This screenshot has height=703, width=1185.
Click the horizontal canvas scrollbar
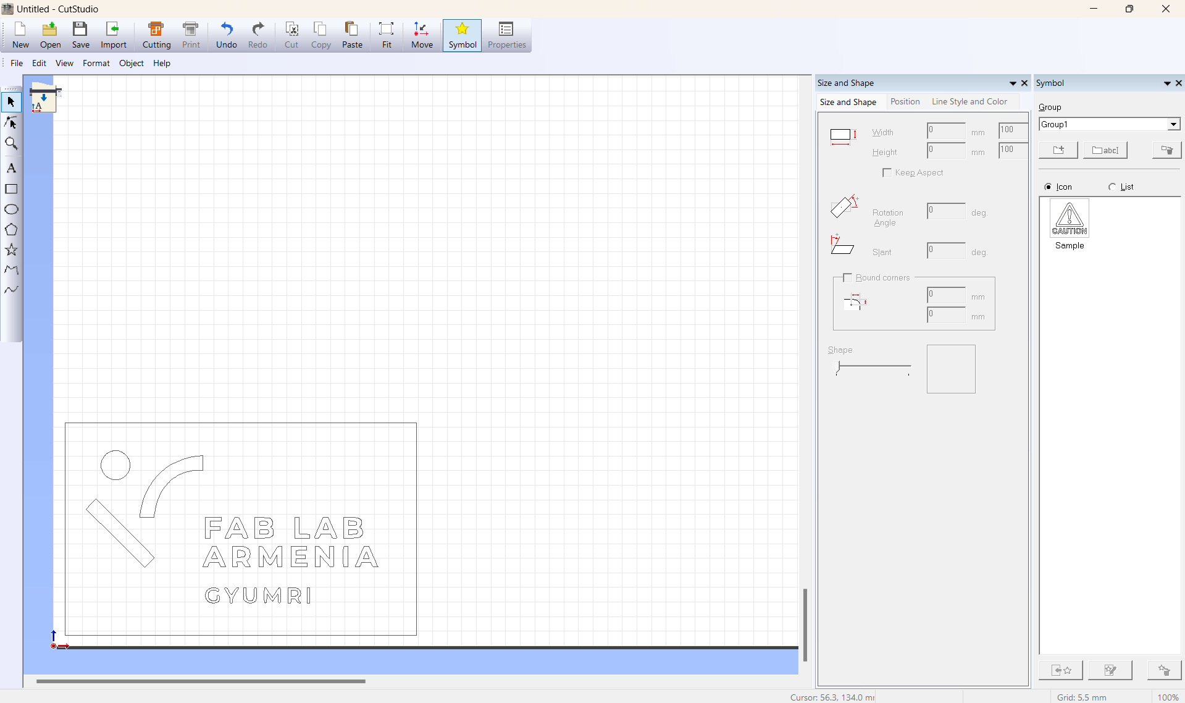click(x=201, y=681)
